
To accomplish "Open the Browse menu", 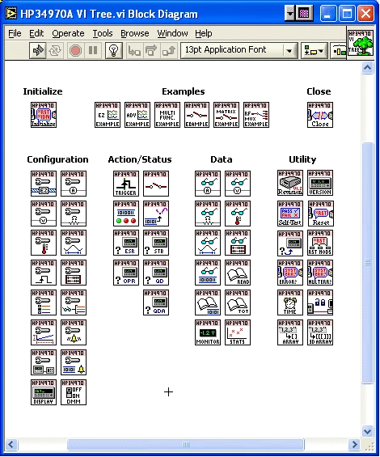I will [x=135, y=33].
